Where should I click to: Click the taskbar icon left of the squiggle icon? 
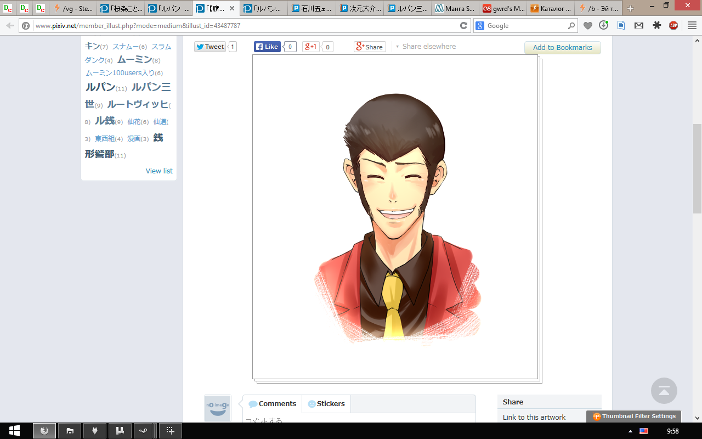click(120, 431)
